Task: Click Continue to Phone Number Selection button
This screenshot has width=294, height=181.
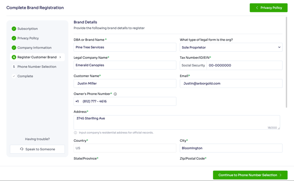Action: point(250,175)
